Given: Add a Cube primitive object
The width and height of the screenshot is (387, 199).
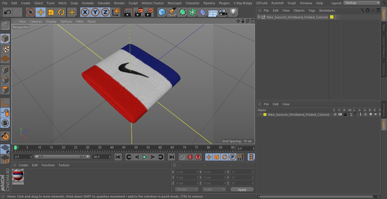Looking at the screenshot, I should coord(162,12).
